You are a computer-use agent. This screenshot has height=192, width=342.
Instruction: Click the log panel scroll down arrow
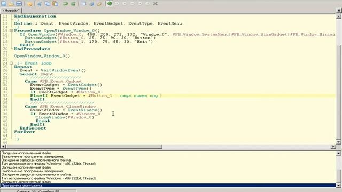pyautogui.click(x=338, y=186)
